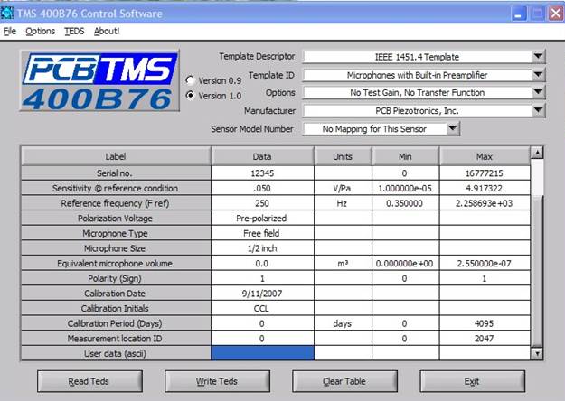Click the max value 2.258693e+03

[485, 203]
